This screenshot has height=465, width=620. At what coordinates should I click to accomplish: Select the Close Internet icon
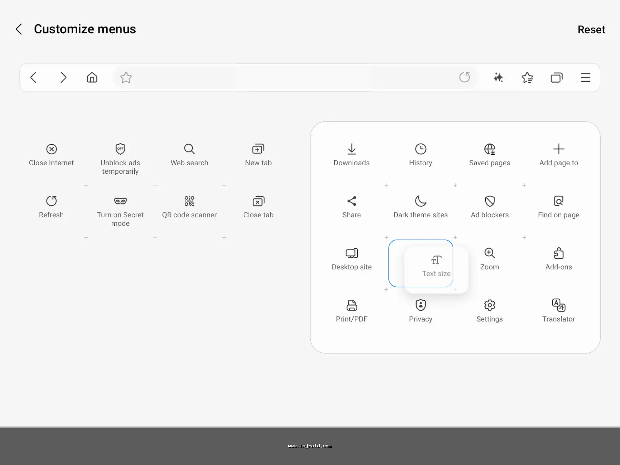click(51, 149)
